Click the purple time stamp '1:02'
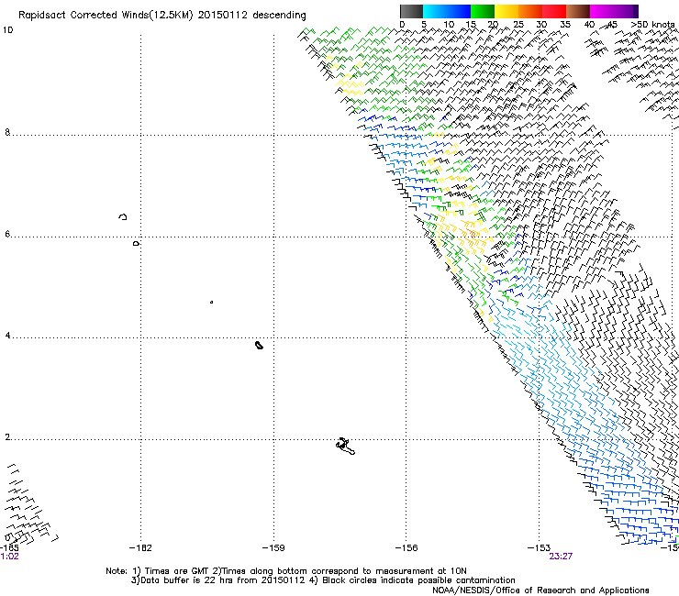 pyautogui.click(x=9, y=557)
